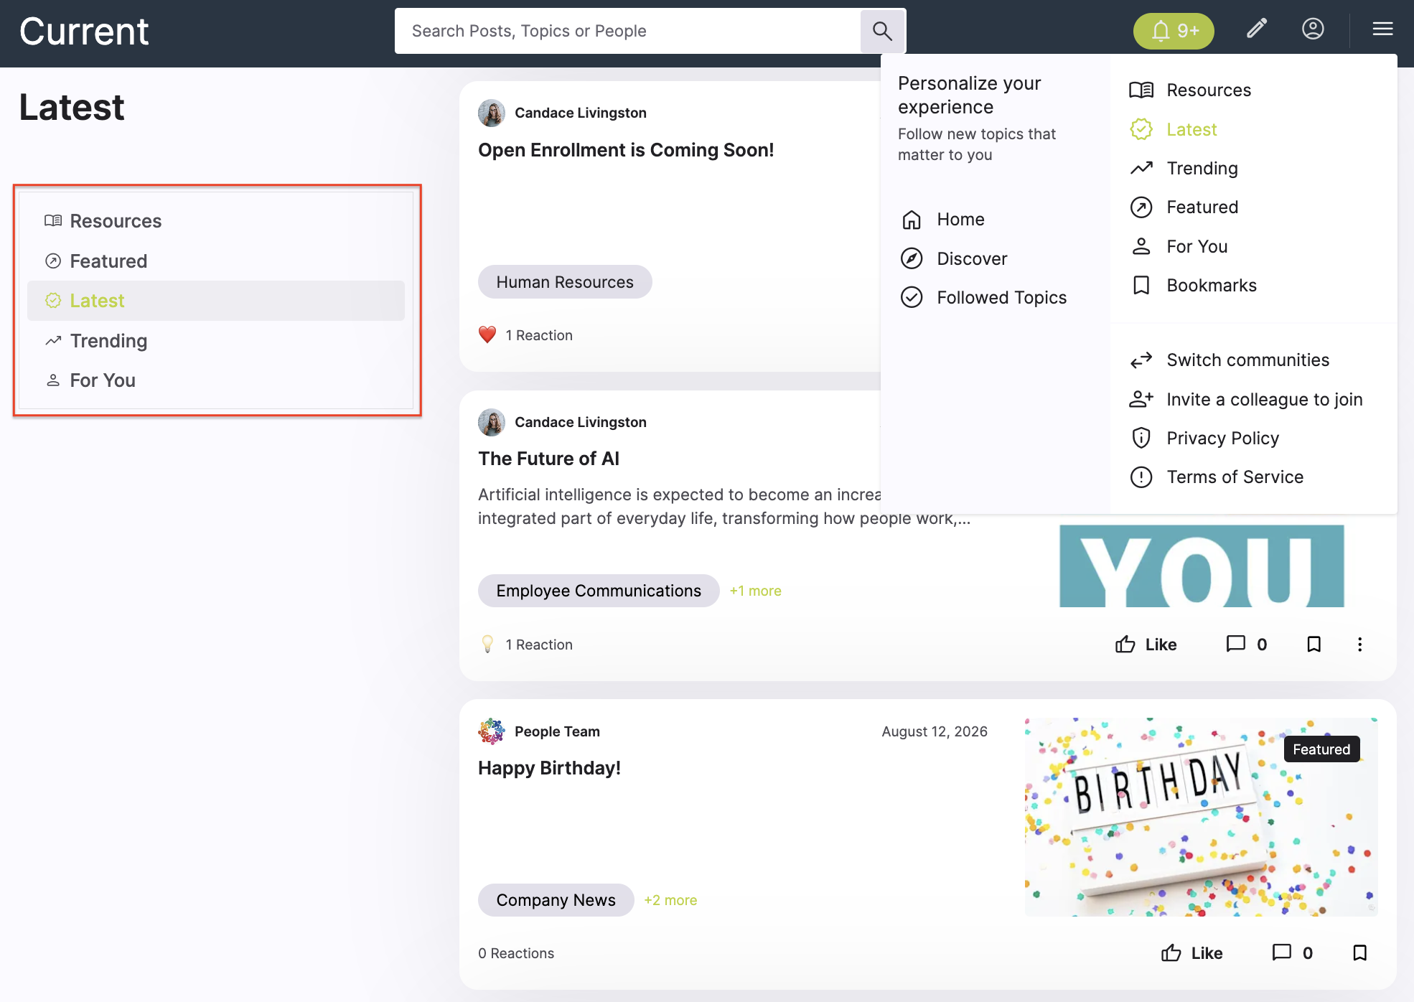
Task: Like The Future of AI post
Action: [x=1146, y=645]
